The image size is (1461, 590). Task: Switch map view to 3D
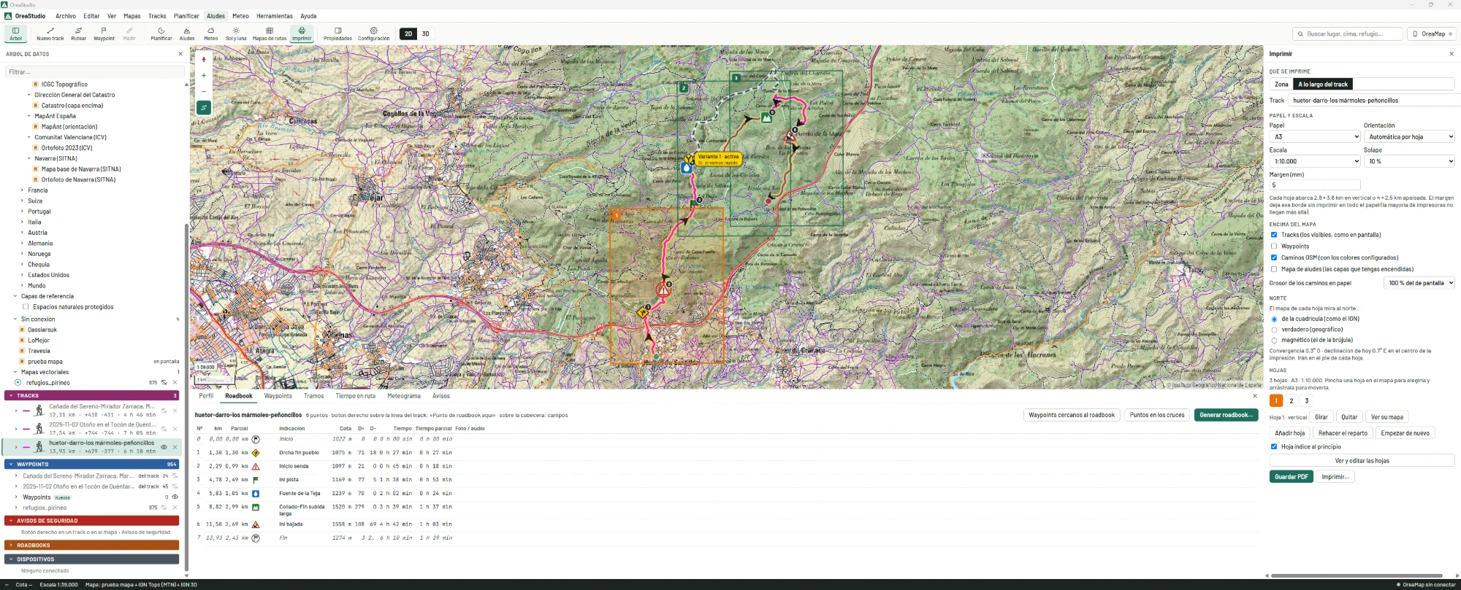point(425,34)
